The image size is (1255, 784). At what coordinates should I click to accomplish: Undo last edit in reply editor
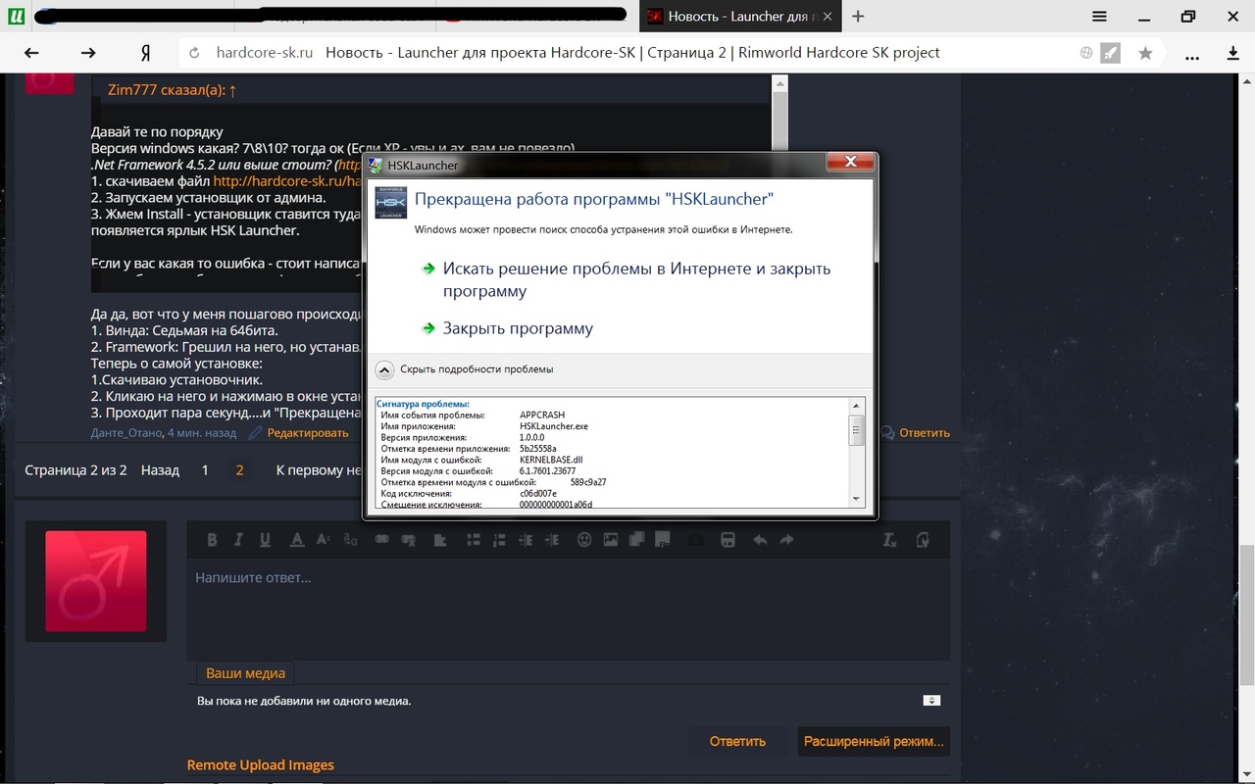tap(760, 540)
